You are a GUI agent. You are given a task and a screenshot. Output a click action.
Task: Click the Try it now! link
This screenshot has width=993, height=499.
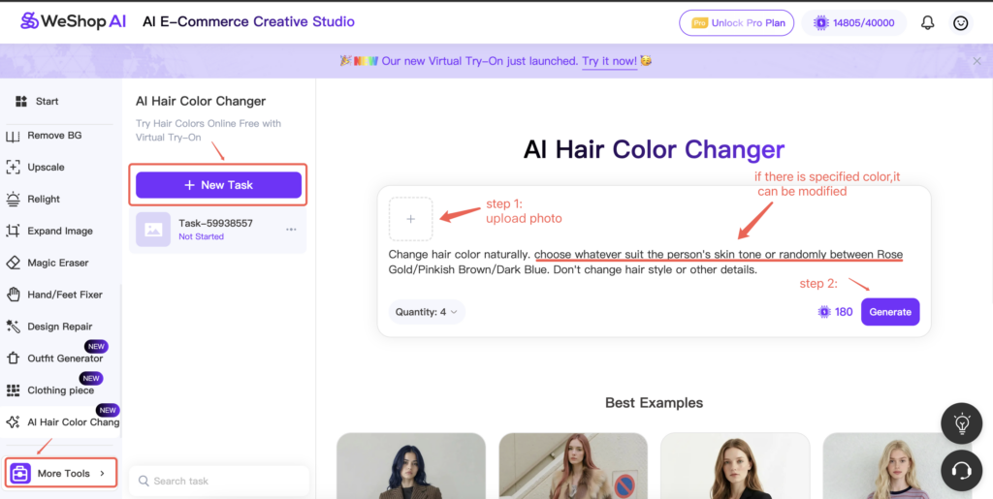(610, 61)
